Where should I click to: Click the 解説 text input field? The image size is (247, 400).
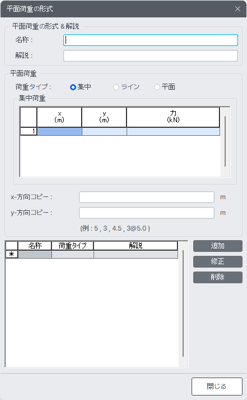[151, 56]
